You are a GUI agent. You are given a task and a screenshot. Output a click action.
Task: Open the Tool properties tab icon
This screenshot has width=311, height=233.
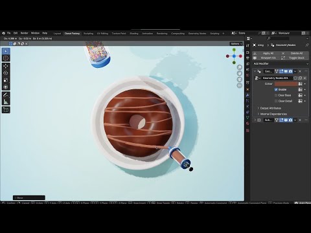pos(248,45)
